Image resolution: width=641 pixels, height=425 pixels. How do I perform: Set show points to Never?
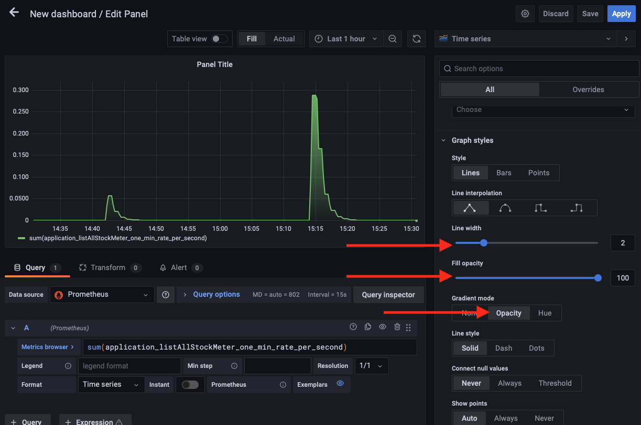point(544,418)
